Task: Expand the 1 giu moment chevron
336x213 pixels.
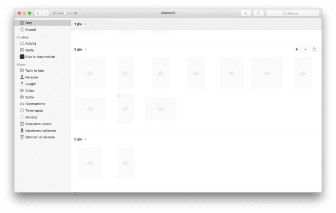Action: (x=86, y=24)
